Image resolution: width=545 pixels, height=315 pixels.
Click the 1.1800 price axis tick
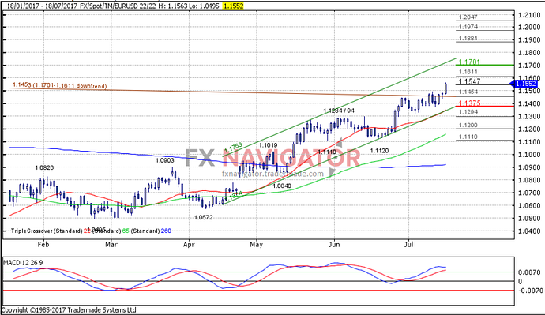529,53
